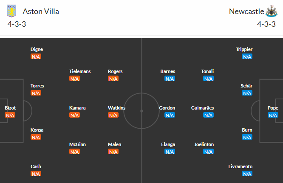Image resolution: width=283 pixels, height=183 pixels.
Task: Select goalkeeper Bizot on the pitch
Action: pyautogui.click(x=10, y=108)
